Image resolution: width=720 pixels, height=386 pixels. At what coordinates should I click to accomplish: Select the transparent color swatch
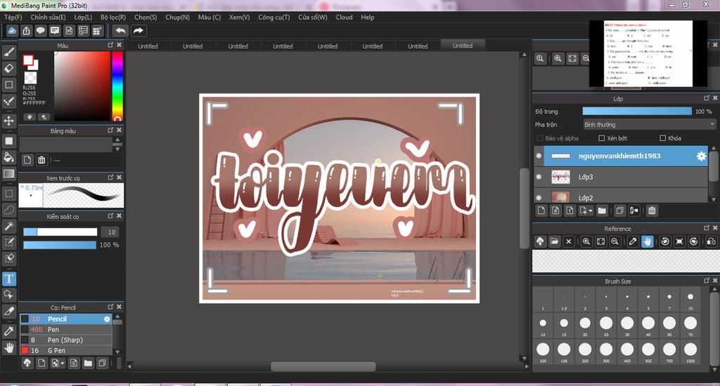pyautogui.click(x=30, y=77)
